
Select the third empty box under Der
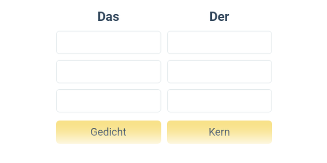[x=219, y=101]
